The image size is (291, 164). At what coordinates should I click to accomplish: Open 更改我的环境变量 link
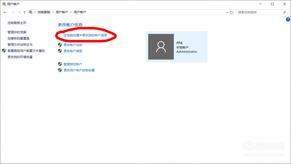point(20,57)
